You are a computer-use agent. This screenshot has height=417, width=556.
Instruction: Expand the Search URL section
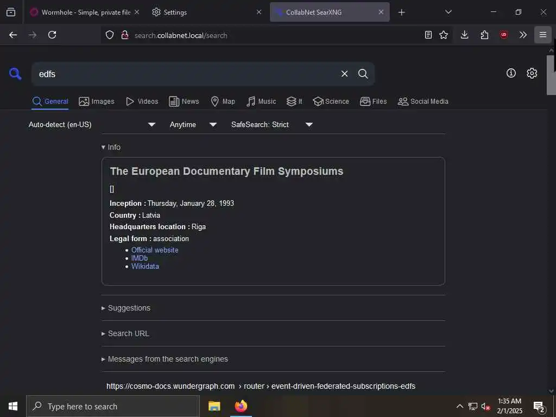coord(125,333)
